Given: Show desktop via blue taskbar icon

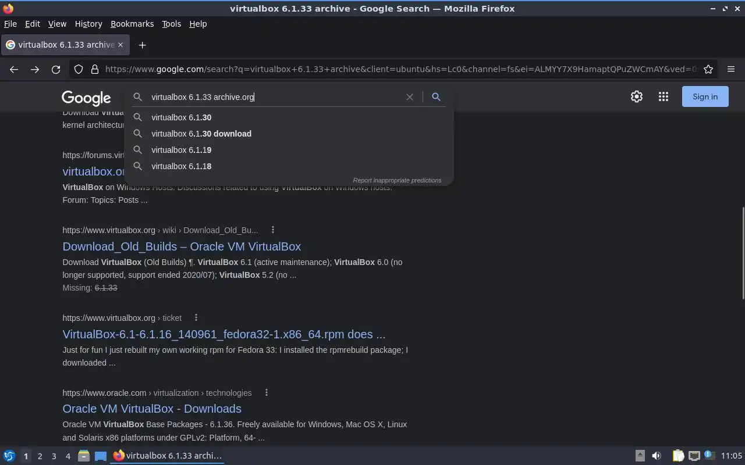Looking at the screenshot, I should (x=101, y=456).
